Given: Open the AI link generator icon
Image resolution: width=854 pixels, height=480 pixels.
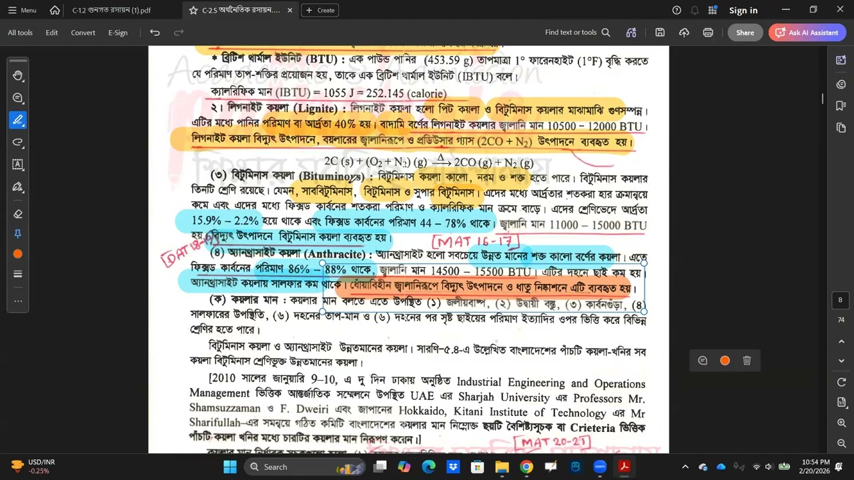Looking at the screenshot, I should pyautogui.click(x=631, y=33).
